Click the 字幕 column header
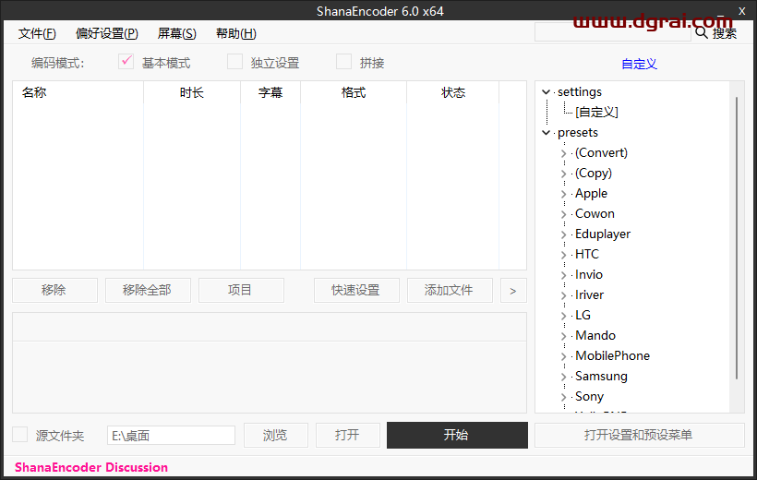Viewport: 757px width, 480px height. click(270, 92)
